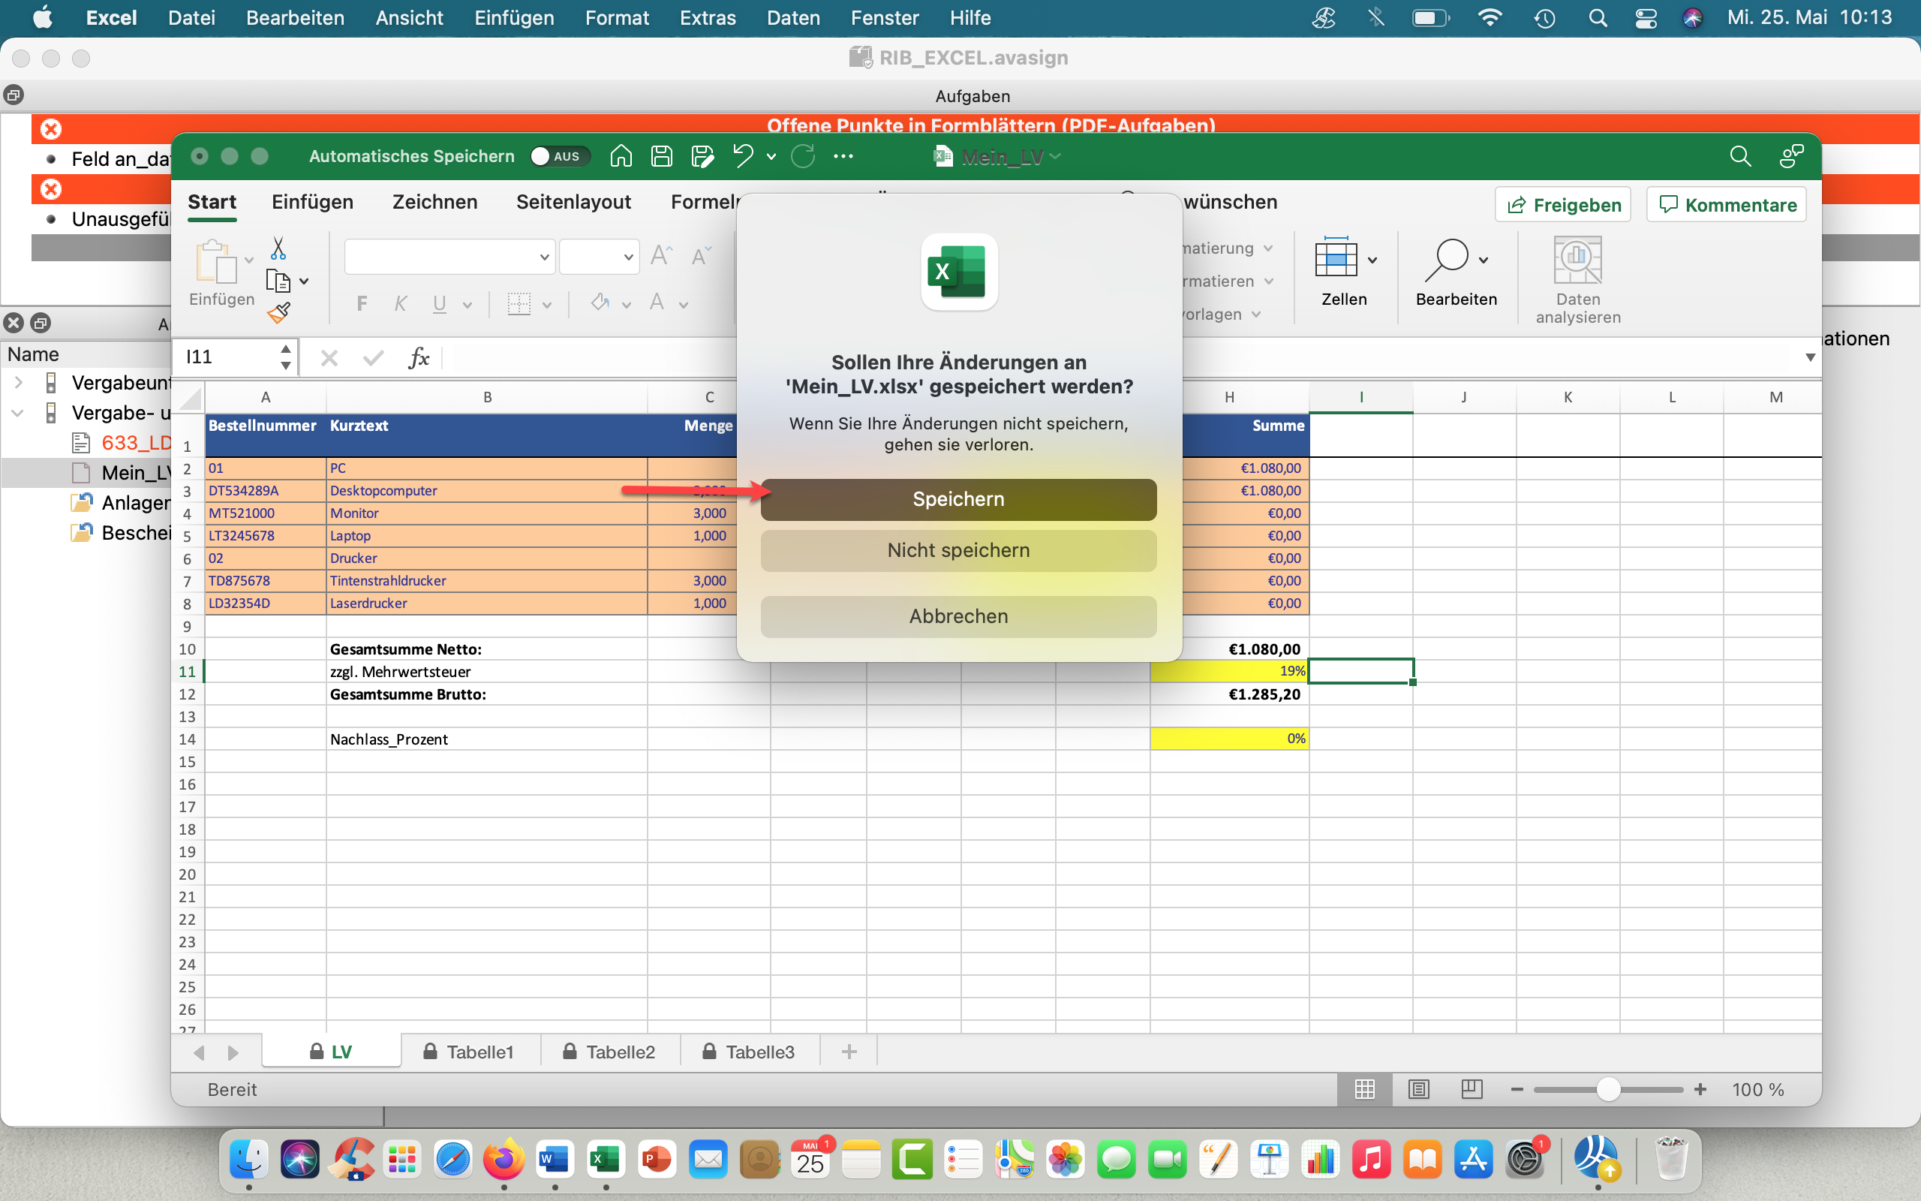This screenshot has height=1201, width=1921.
Task: Click the Page Break preview icon
Action: pos(1472,1090)
